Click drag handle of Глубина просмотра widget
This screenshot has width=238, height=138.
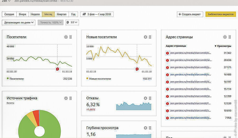(x=150, y=128)
